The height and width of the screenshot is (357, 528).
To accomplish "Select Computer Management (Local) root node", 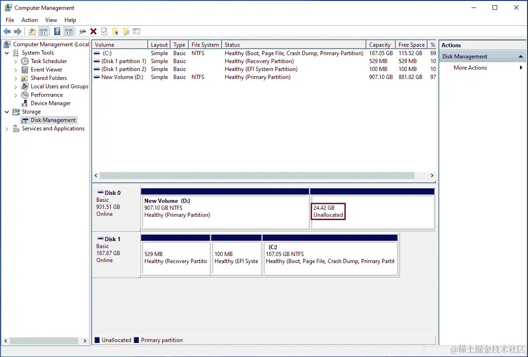I will 47,44.
